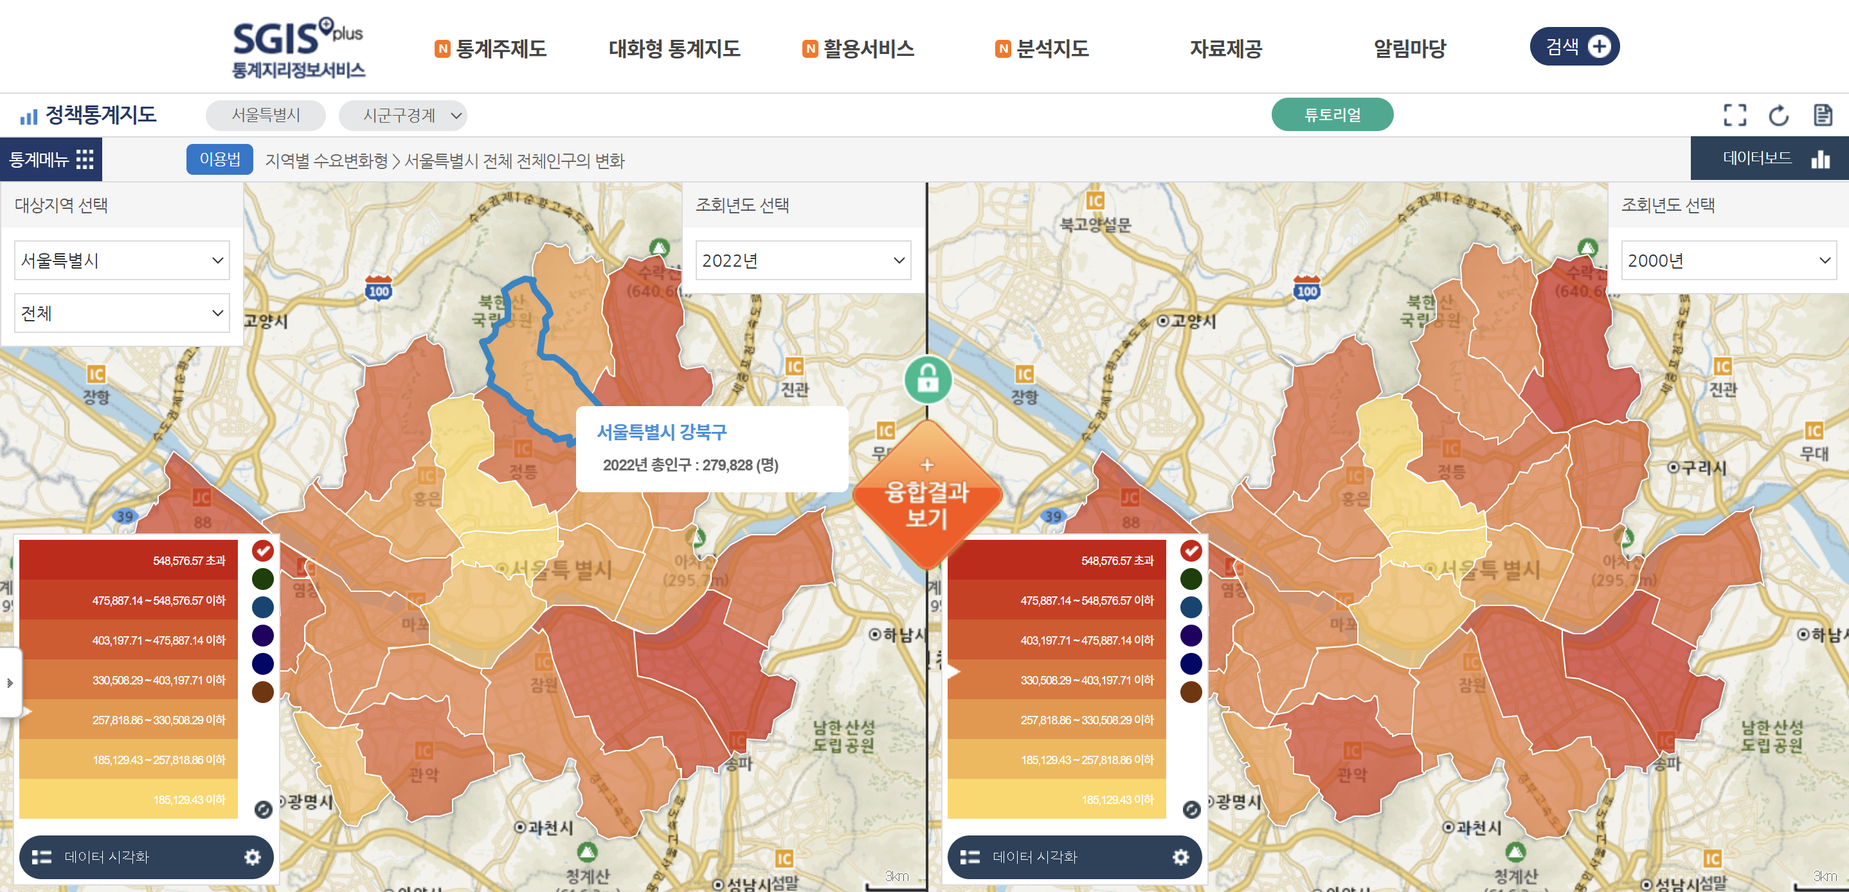Viewport: 1849px width, 892px height.
Task: Open the document report icon
Action: pyautogui.click(x=1822, y=115)
